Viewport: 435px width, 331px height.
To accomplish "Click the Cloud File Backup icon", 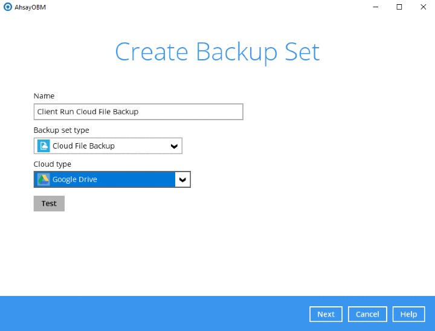I will (x=43, y=146).
